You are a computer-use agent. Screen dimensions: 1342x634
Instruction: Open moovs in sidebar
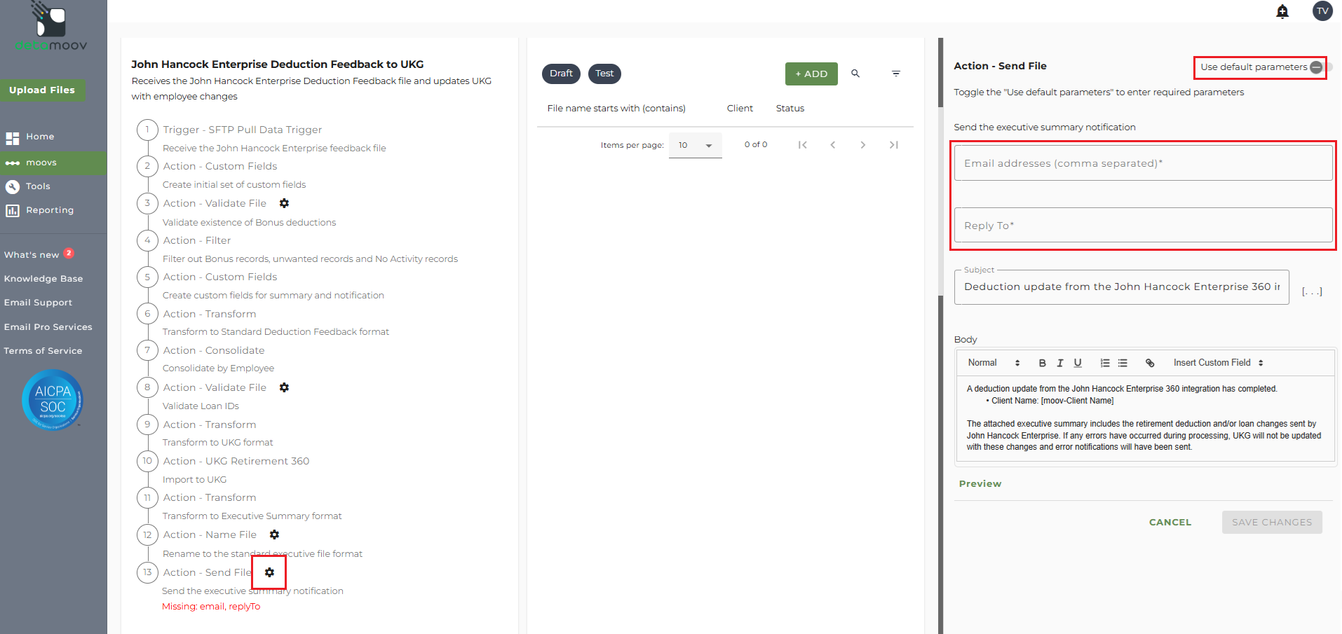pyautogui.click(x=53, y=163)
